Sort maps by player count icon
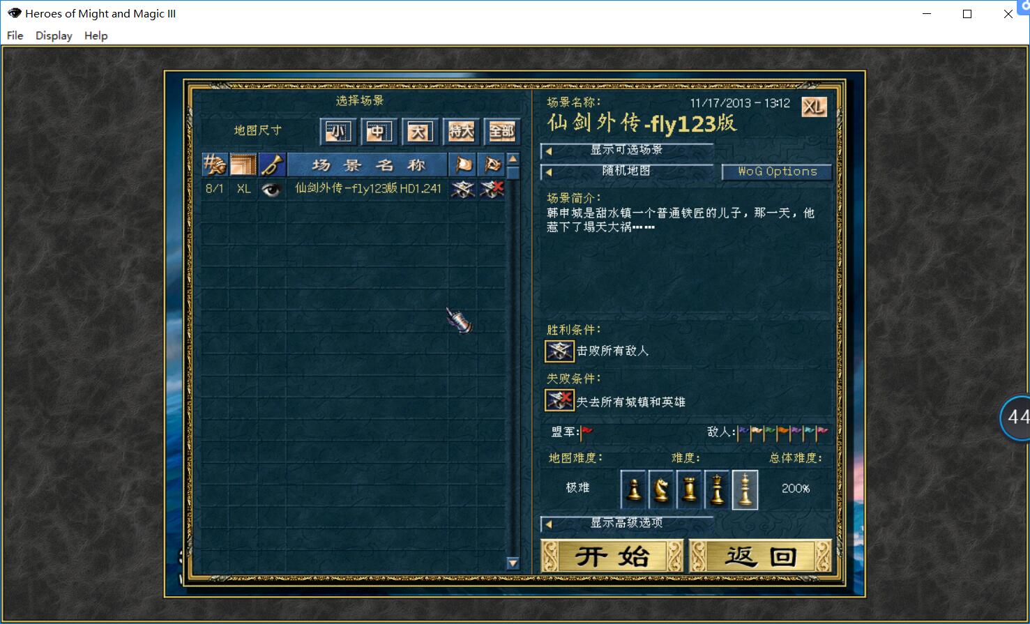Image resolution: width=1030 pixels, height=624 pixels. [215, 165]
